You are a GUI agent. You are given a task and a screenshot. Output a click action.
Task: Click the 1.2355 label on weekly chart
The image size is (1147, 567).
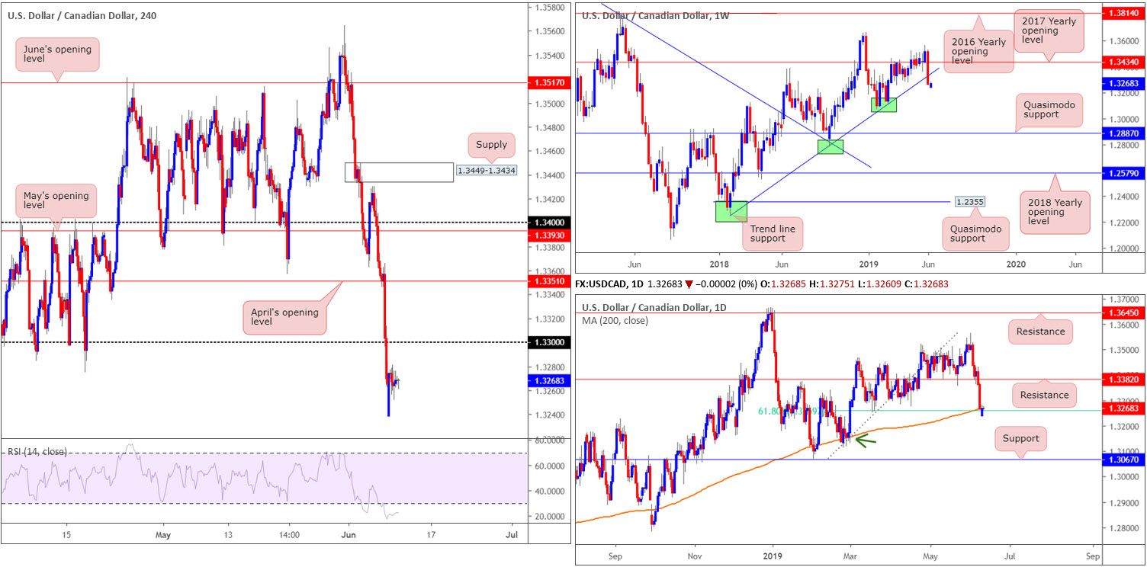coord(970,202)
